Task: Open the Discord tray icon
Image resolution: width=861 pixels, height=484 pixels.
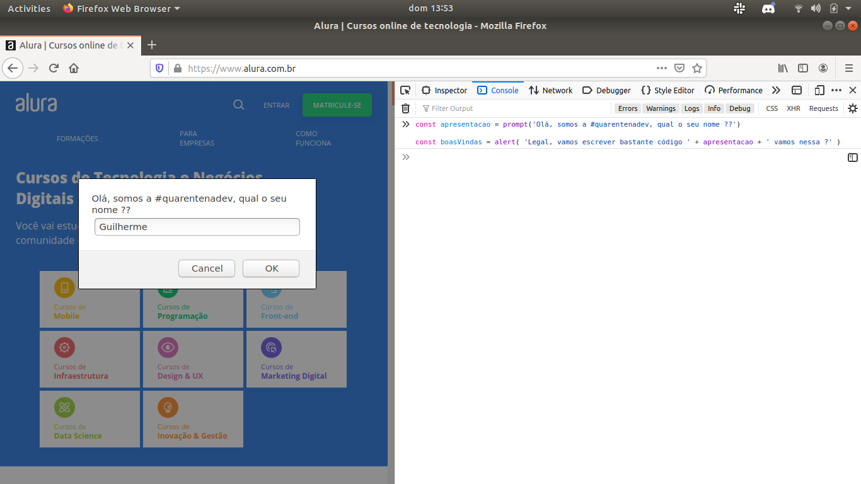Action: pyautogui.click(x=768, y=8)
